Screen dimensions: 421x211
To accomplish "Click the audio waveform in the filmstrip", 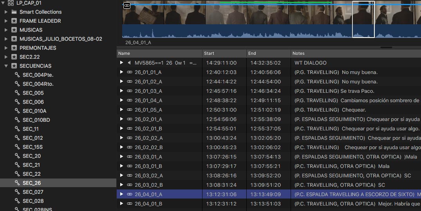I will pos(271,31).
